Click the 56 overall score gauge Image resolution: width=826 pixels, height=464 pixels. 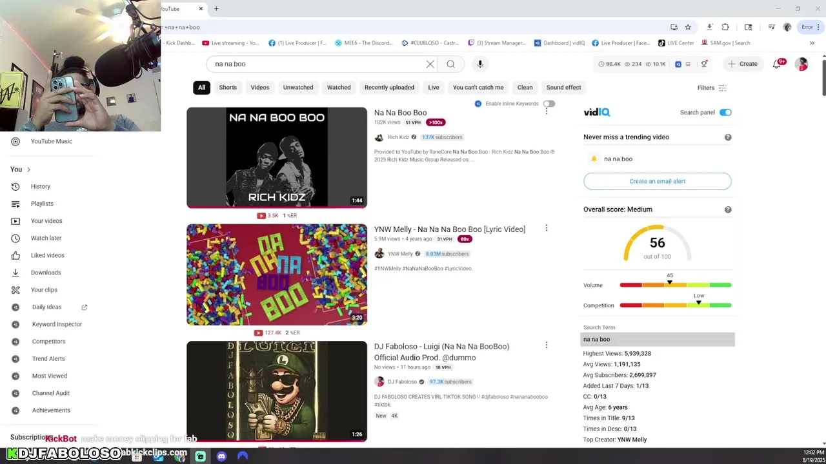point(657,243)
